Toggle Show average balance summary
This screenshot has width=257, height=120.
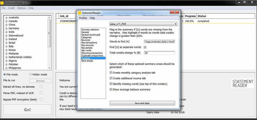click(111, 90)
